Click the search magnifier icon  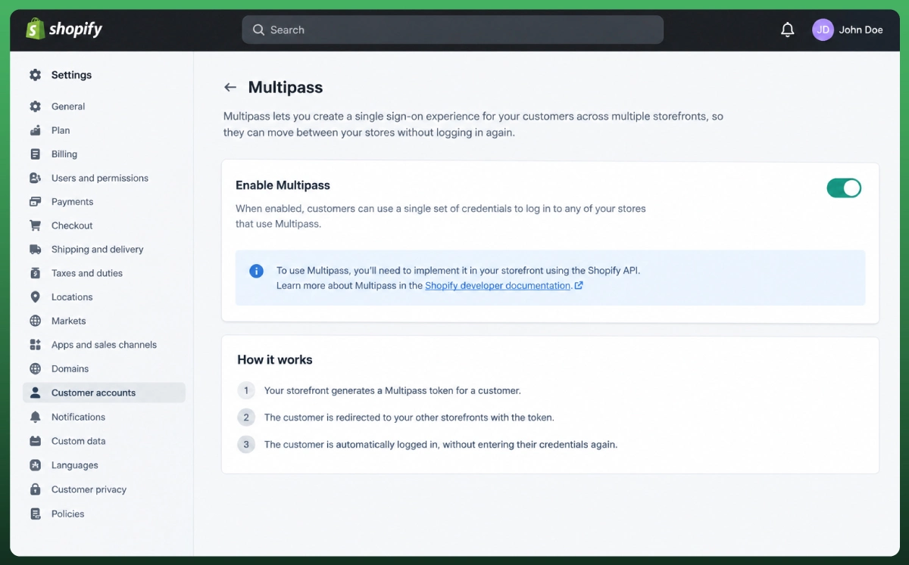(258, 29)
